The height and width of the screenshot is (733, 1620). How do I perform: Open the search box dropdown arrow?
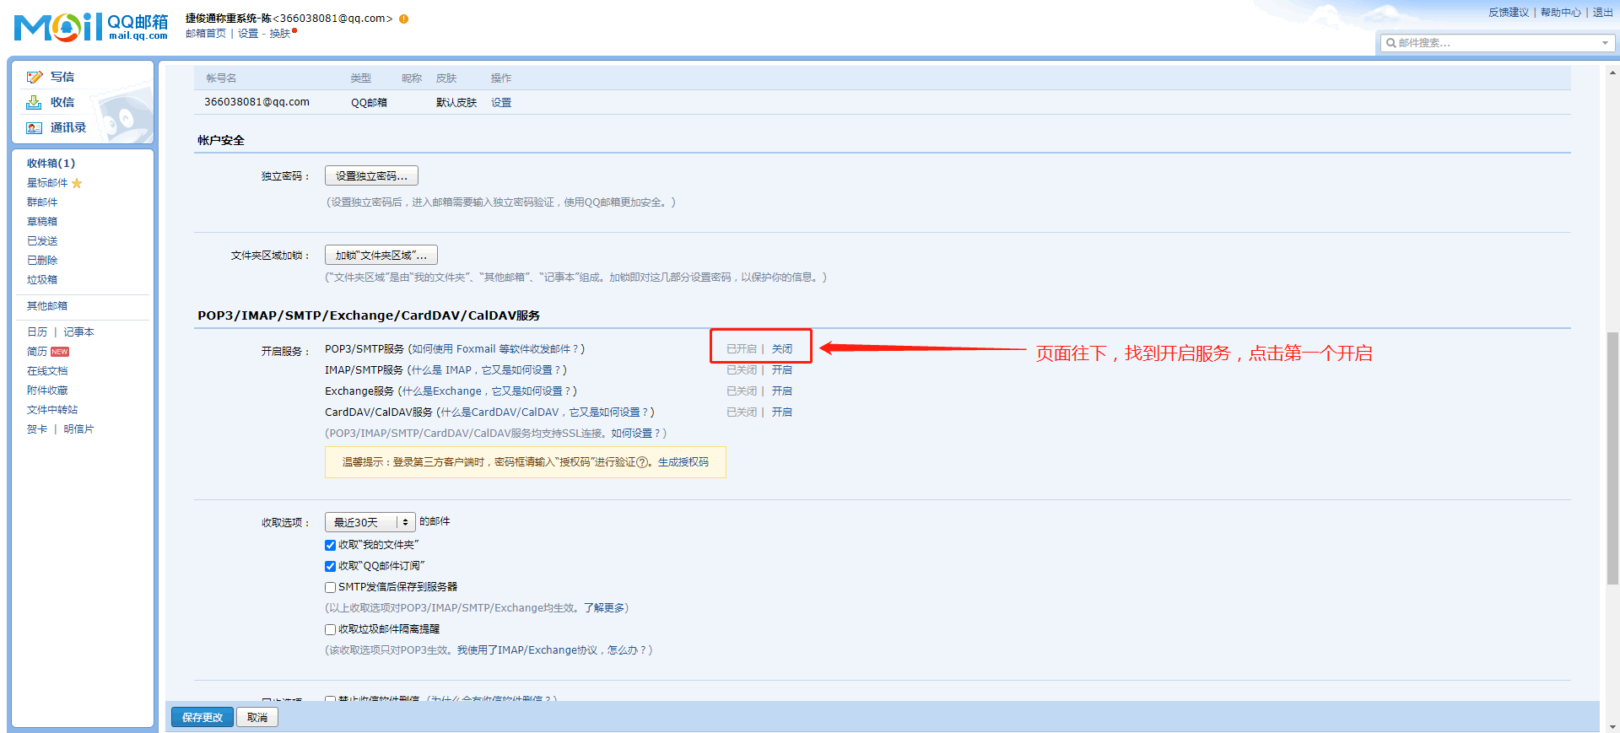(1605, 43)
